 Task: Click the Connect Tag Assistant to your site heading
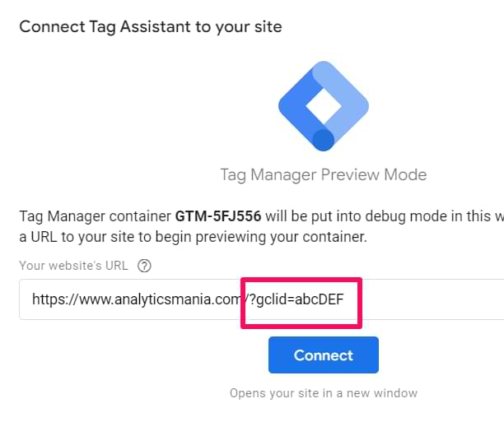[x=151, y=26]
